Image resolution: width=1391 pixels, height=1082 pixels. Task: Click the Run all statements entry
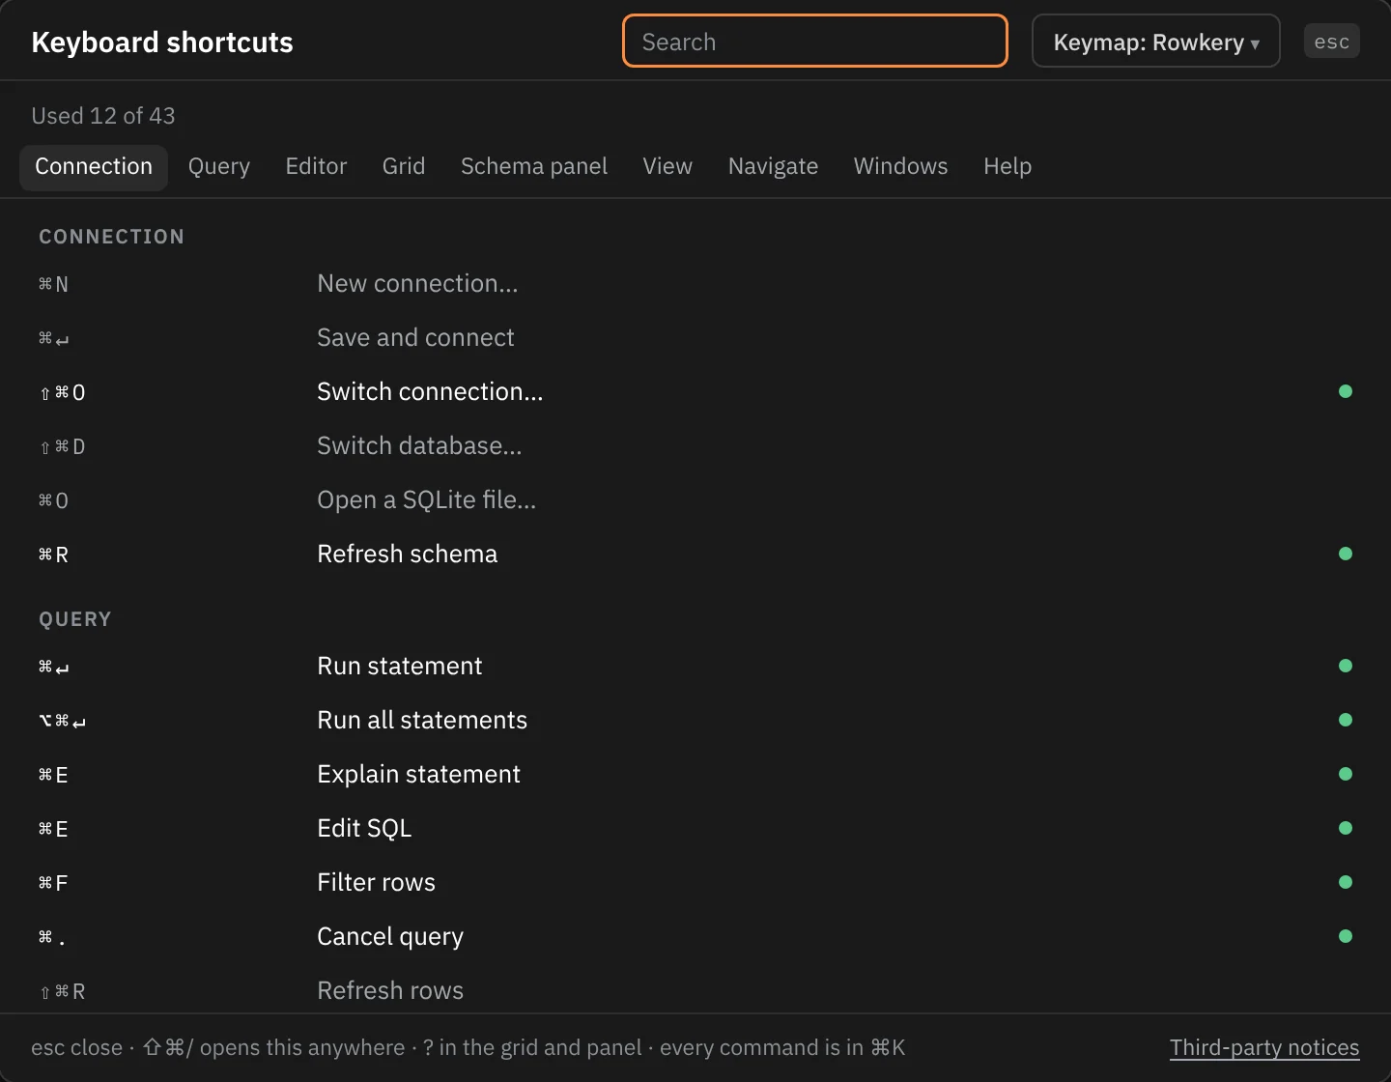695,721
